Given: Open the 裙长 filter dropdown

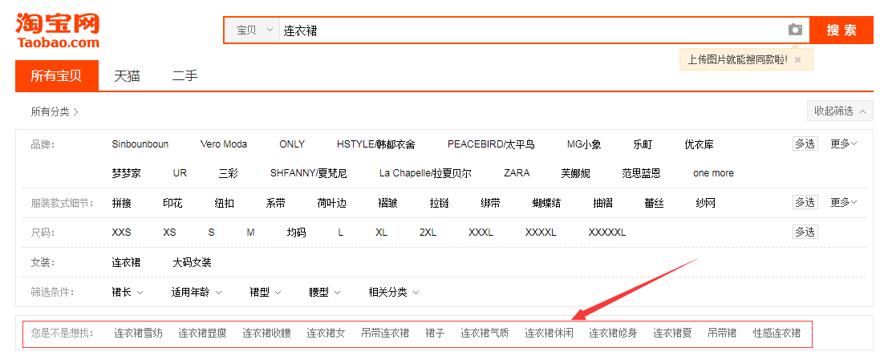Looking at the screenshot, I should click(128, 292).
